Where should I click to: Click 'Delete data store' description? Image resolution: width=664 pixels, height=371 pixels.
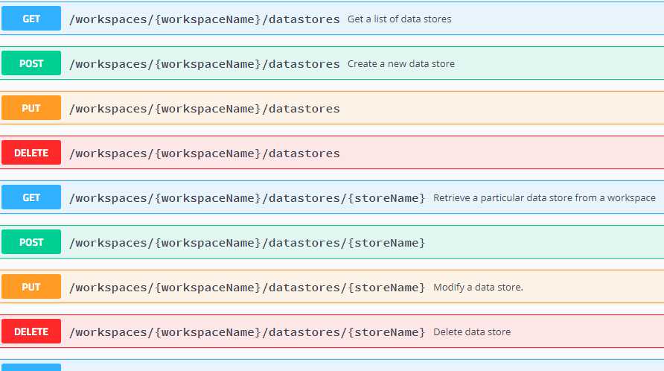[472, 332]
